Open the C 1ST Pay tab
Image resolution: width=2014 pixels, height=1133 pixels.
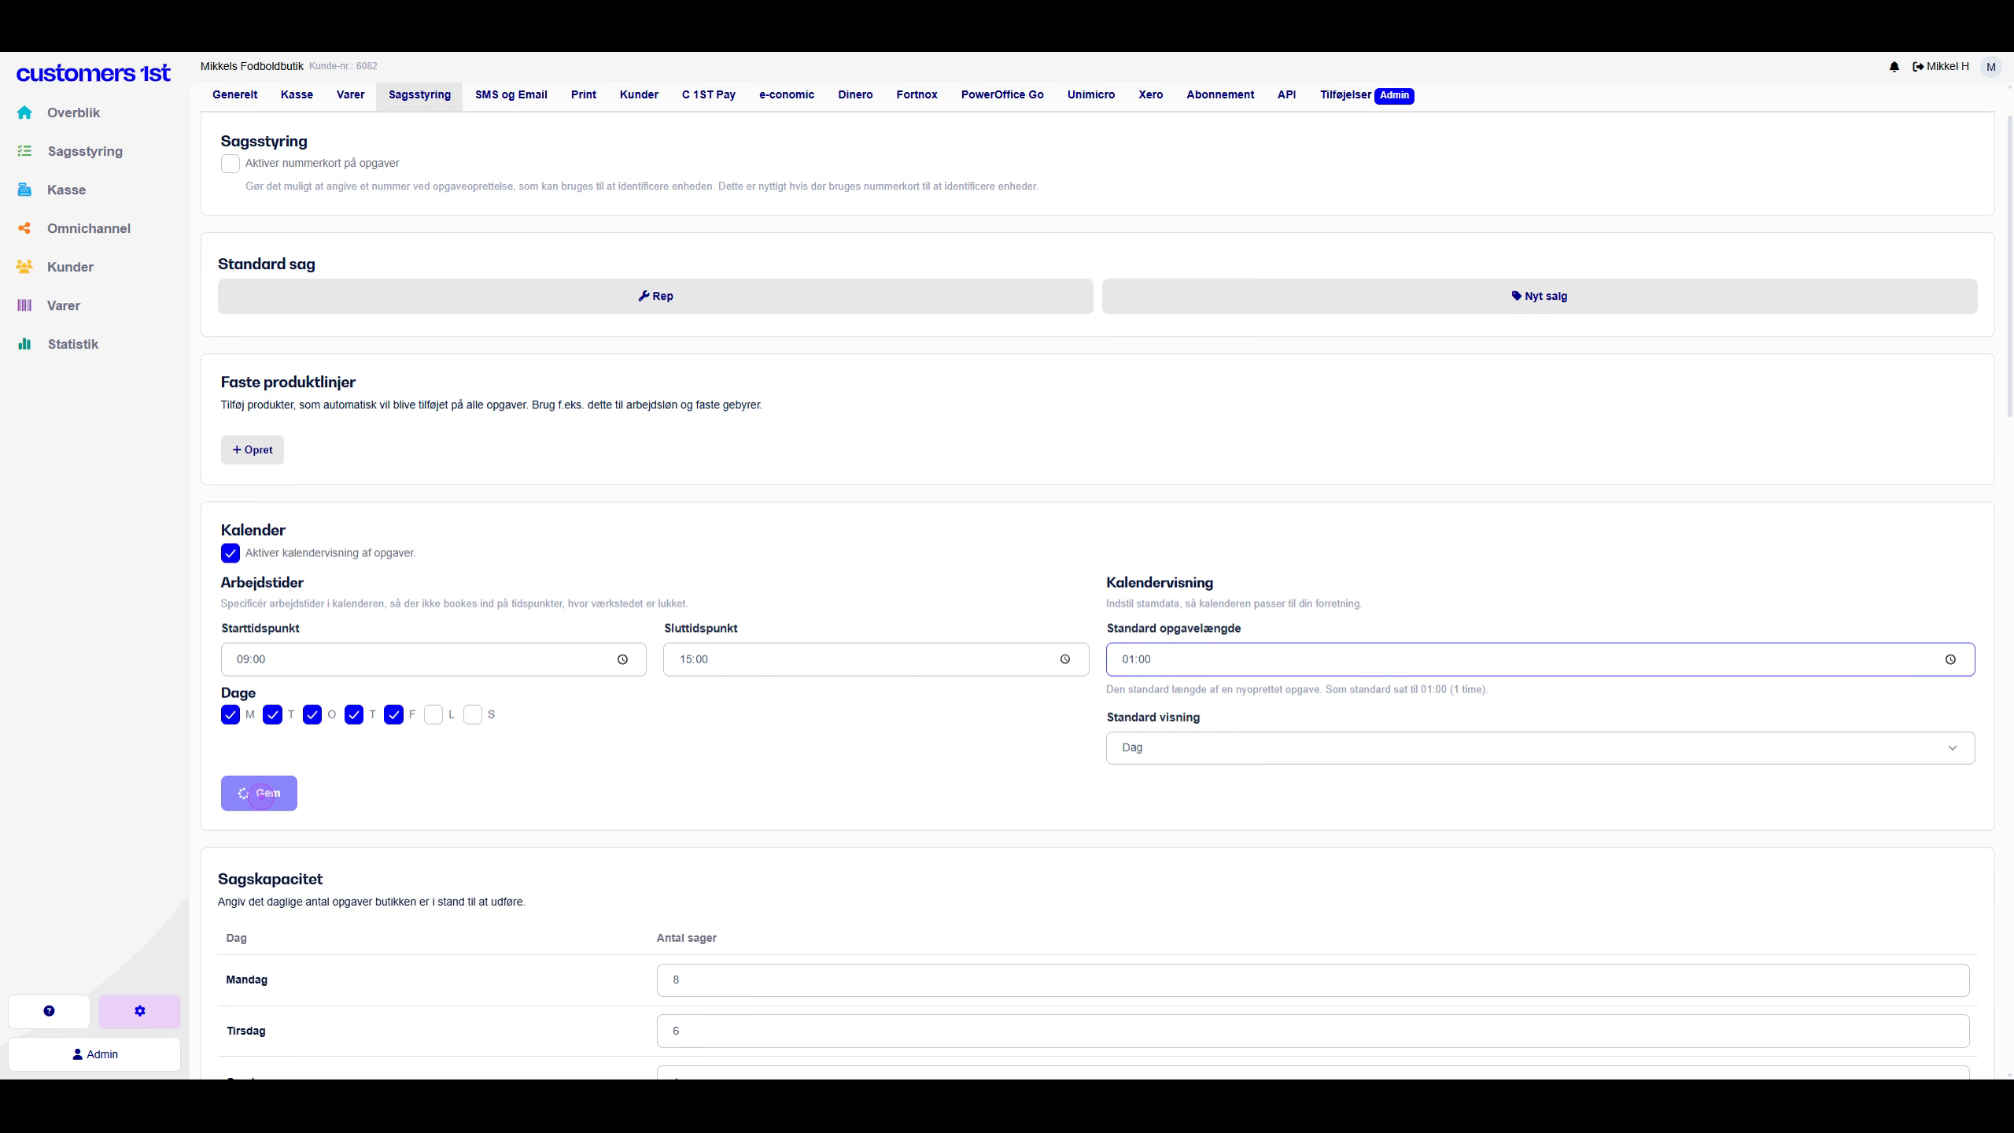click(x=709, y=95)
